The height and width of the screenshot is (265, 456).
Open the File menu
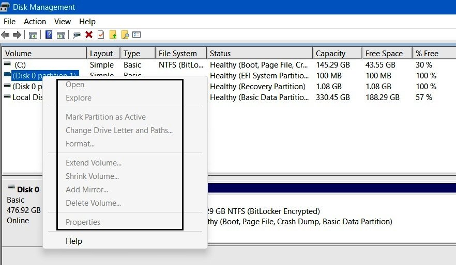(x=9, y=22)
